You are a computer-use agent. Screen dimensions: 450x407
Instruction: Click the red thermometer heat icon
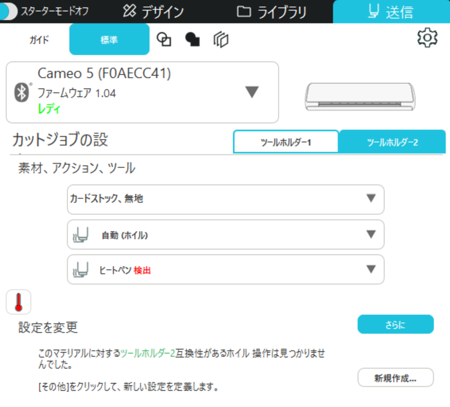(19, 302)
